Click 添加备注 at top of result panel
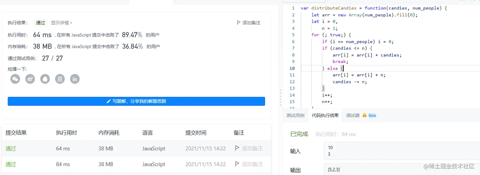The width and height of the screenshot is (480, 175). (x=251, y=23)
